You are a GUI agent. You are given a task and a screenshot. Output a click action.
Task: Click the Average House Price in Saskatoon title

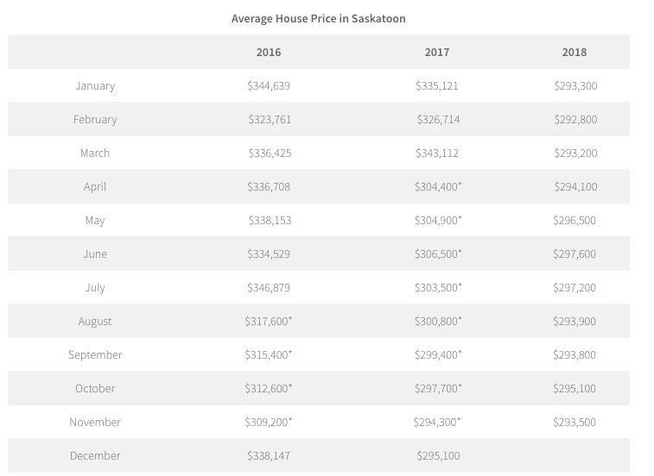pos(318,19)
